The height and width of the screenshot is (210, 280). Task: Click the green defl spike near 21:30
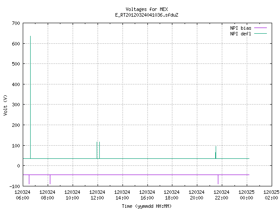click(x=216, y=152)
